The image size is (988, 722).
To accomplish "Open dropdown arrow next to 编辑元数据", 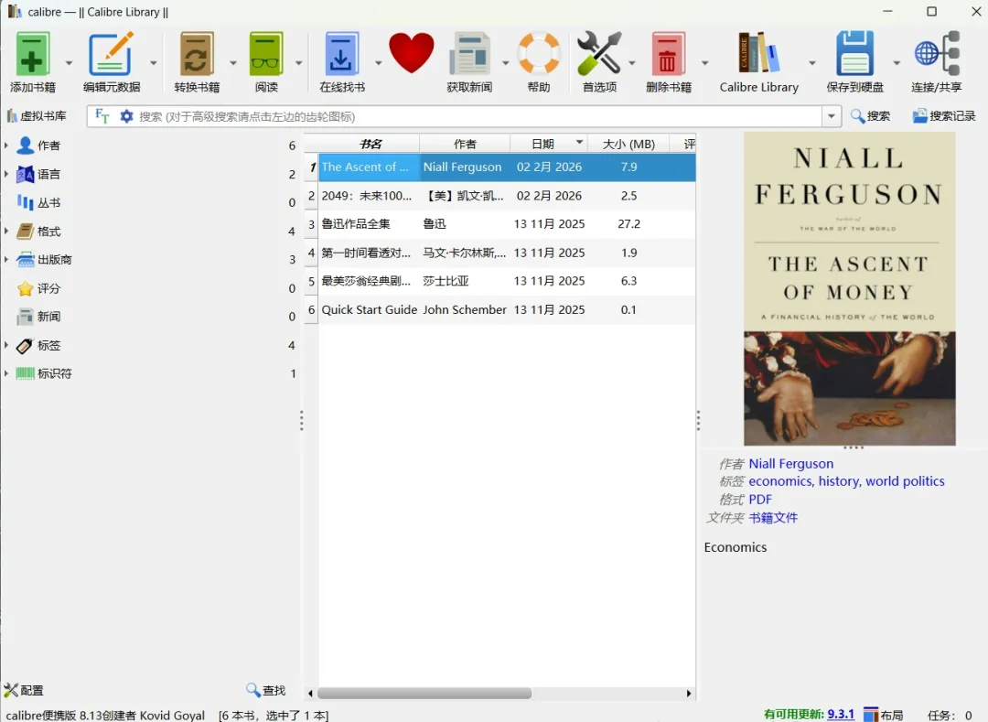I will (153, 63).
